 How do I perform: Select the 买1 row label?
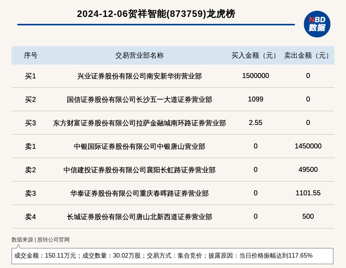click(x=30, y=76)
